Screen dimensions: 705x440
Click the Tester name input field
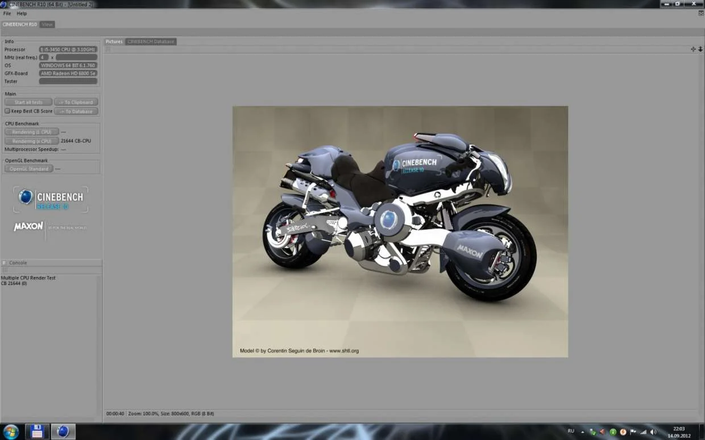pyautogui.click(x=68, y=81)
